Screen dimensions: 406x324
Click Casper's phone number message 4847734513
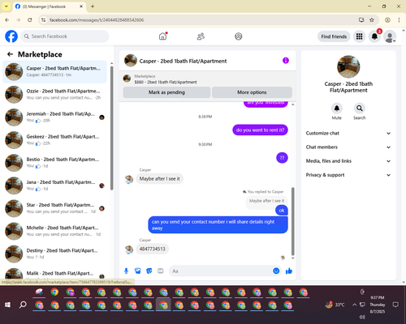coord(152,249)
